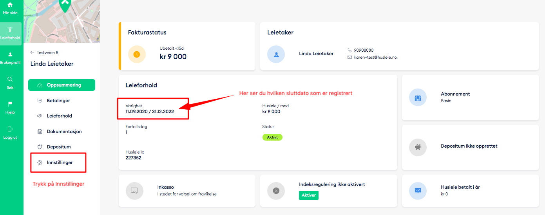This screenshot has width=545, height=215.
Task: Click the Depositum piggy bank icon
Action: (x=418, y=147)
